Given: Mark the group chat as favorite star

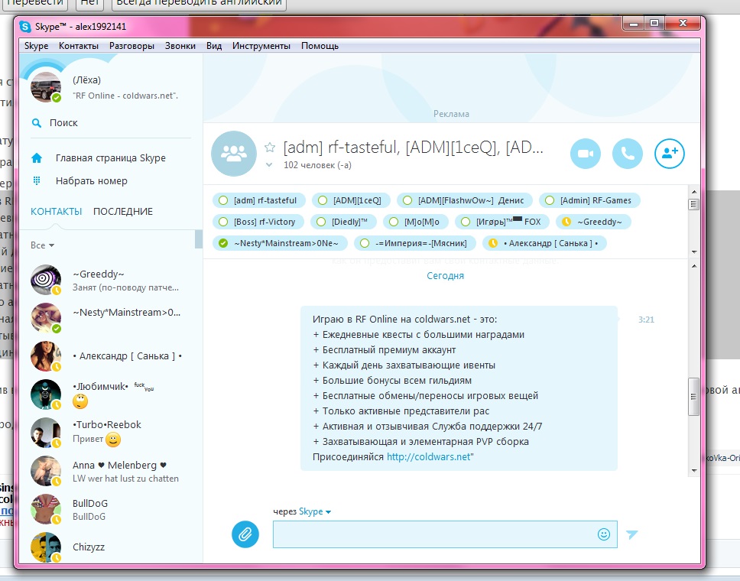Looking at the screenshot, I should 270,148.
